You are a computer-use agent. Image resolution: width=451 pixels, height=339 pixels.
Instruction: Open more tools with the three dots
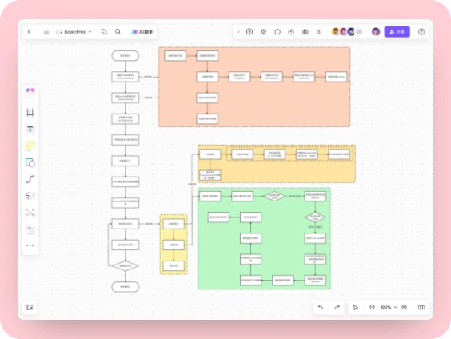tap(30, 245)
